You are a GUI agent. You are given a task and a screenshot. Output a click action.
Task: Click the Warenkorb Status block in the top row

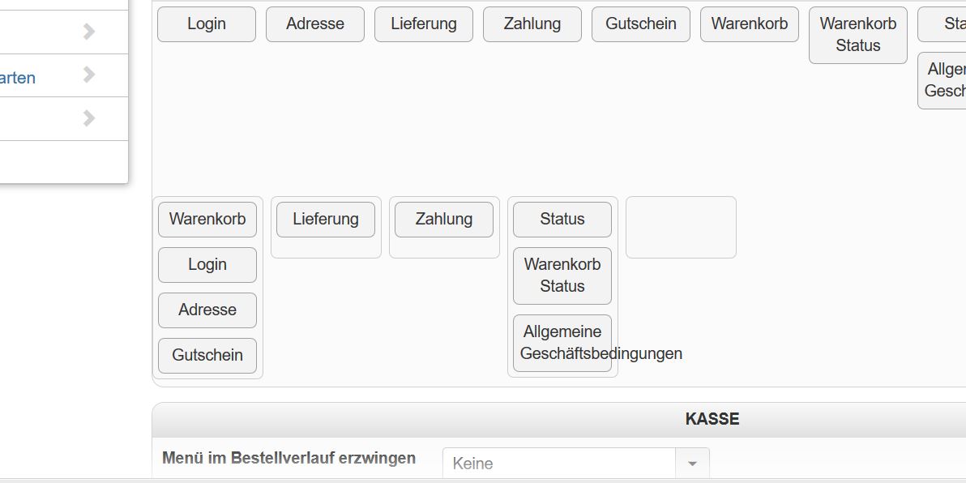click(x=858, y=35)
